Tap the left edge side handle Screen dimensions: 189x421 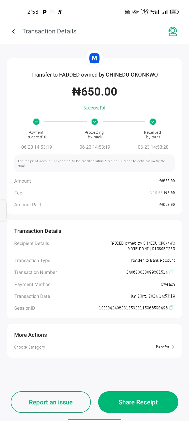3,210
